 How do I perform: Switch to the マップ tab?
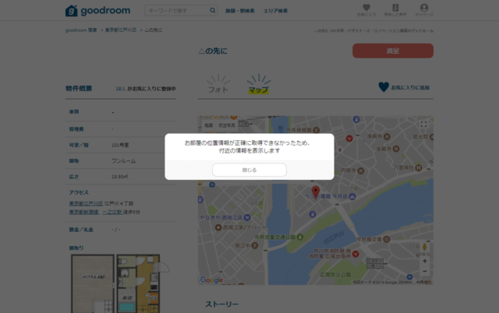[258, 85]
